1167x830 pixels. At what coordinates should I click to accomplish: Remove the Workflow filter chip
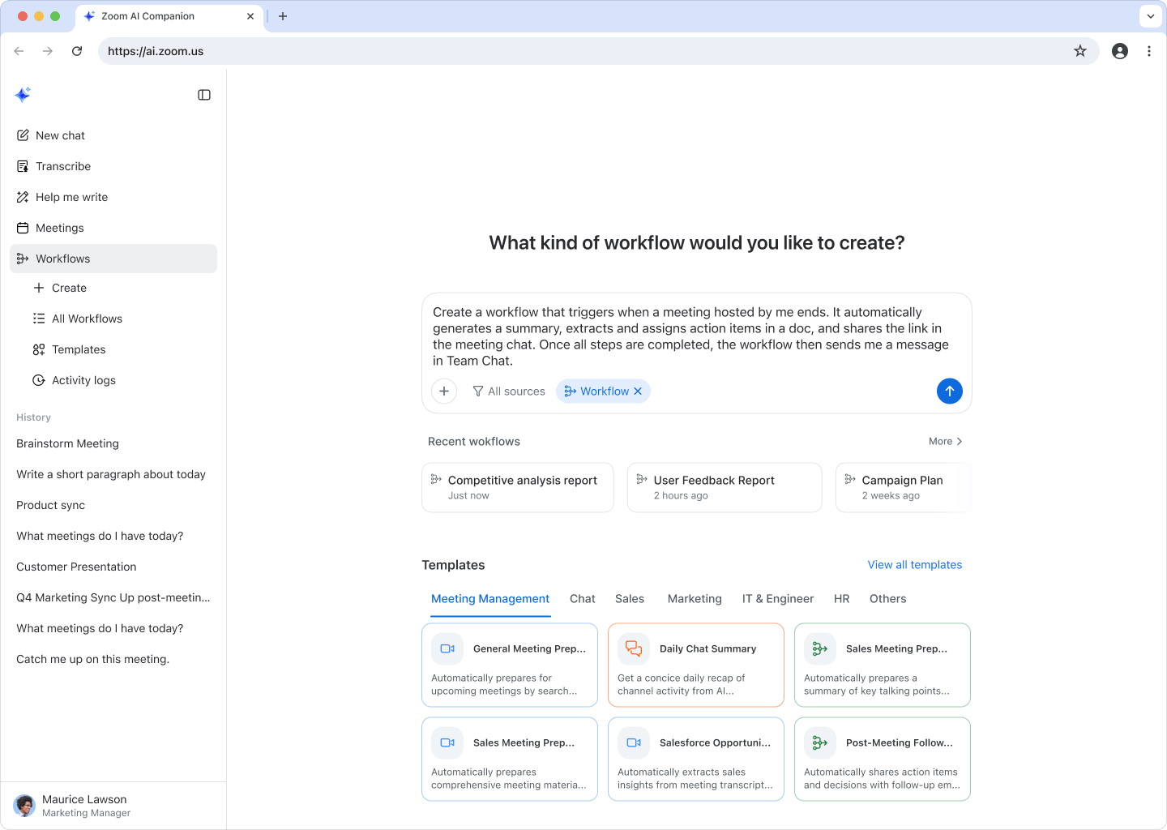(x=638, y=391)
